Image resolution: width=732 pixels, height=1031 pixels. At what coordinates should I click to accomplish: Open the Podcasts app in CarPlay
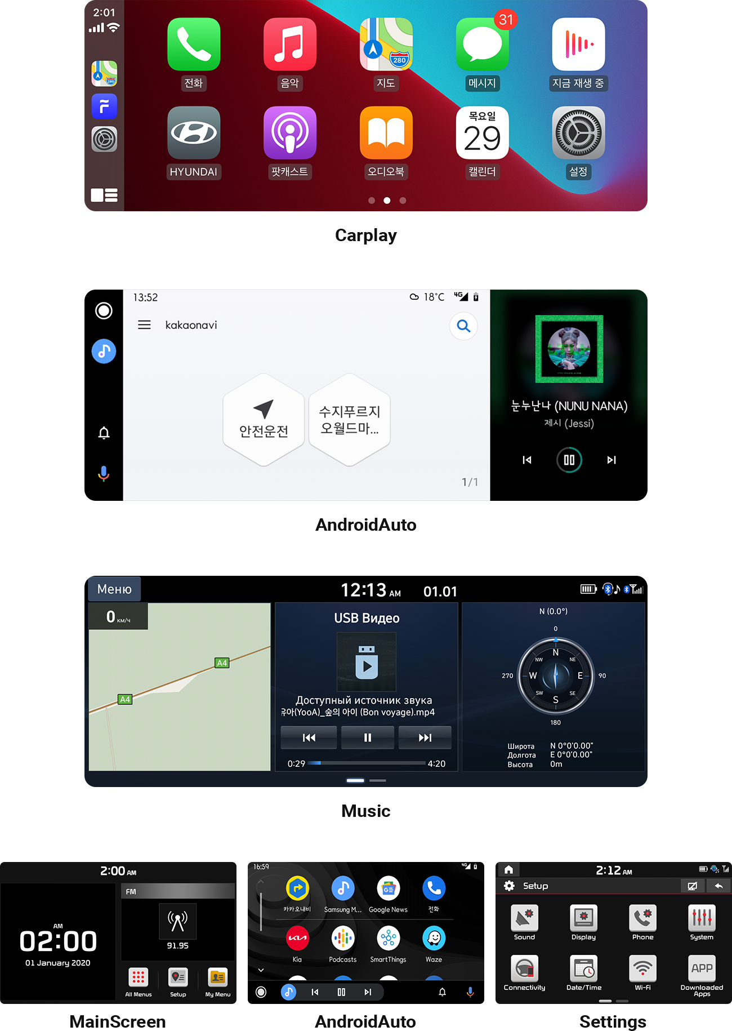click(x=289, y=133)
